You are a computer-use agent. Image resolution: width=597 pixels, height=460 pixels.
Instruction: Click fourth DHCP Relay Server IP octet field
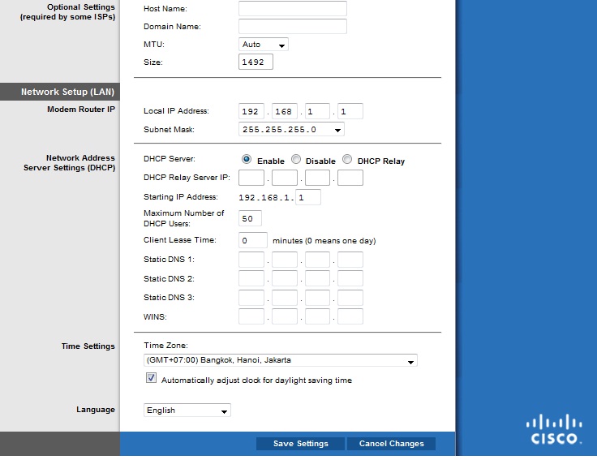[x=350, y=178]
